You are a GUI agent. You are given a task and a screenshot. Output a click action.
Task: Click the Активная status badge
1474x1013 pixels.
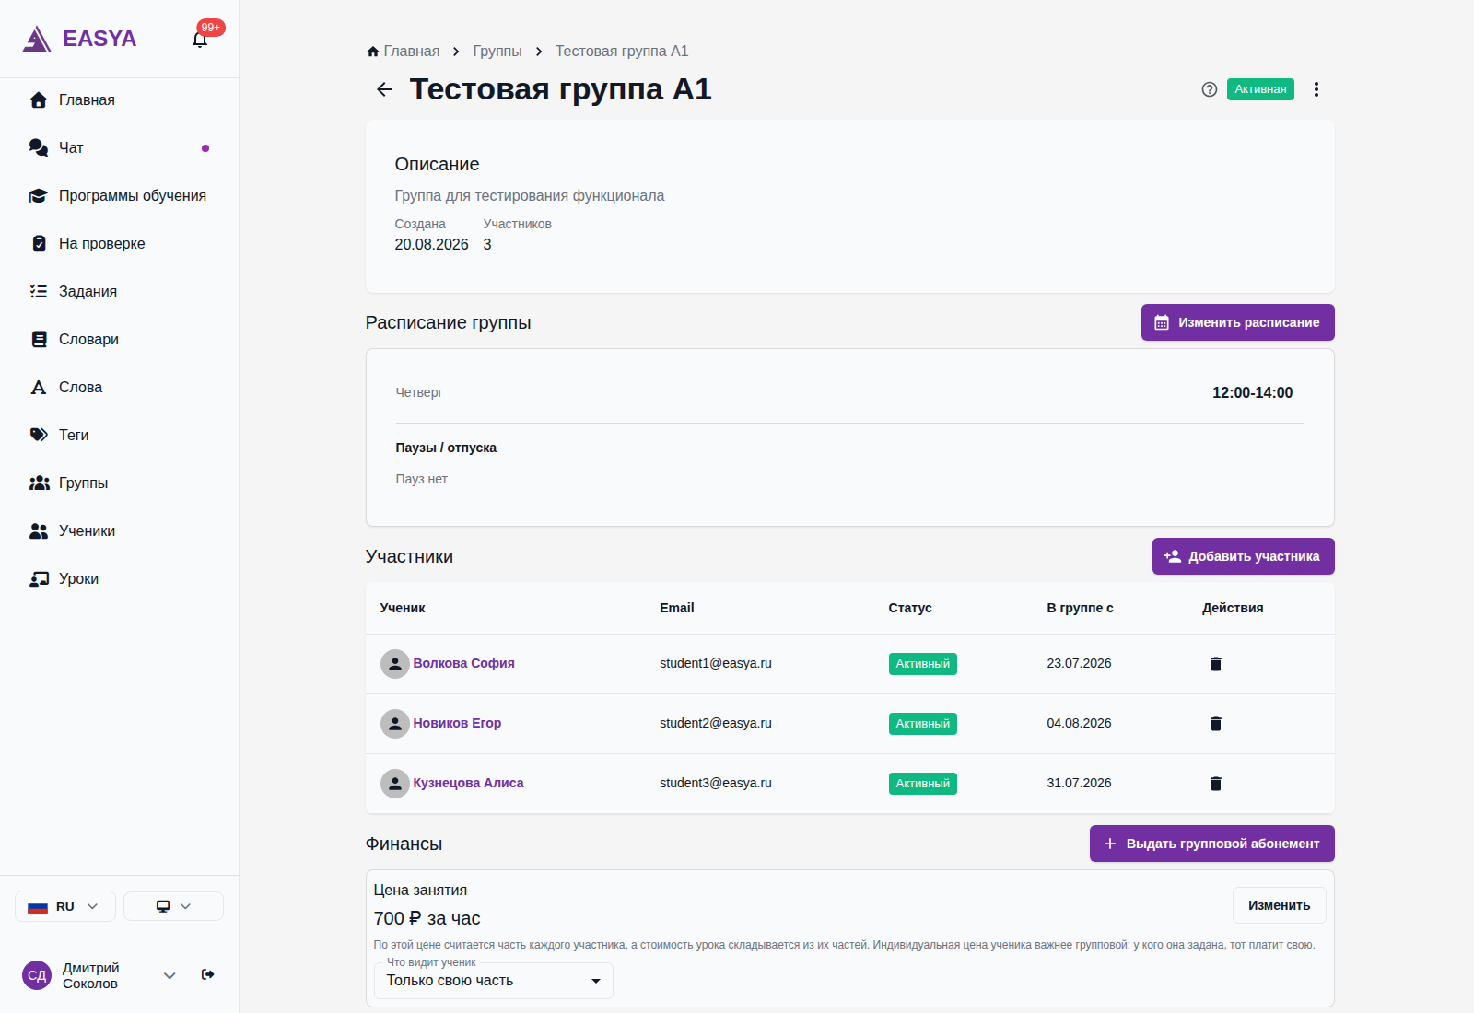coord(1260,89)
